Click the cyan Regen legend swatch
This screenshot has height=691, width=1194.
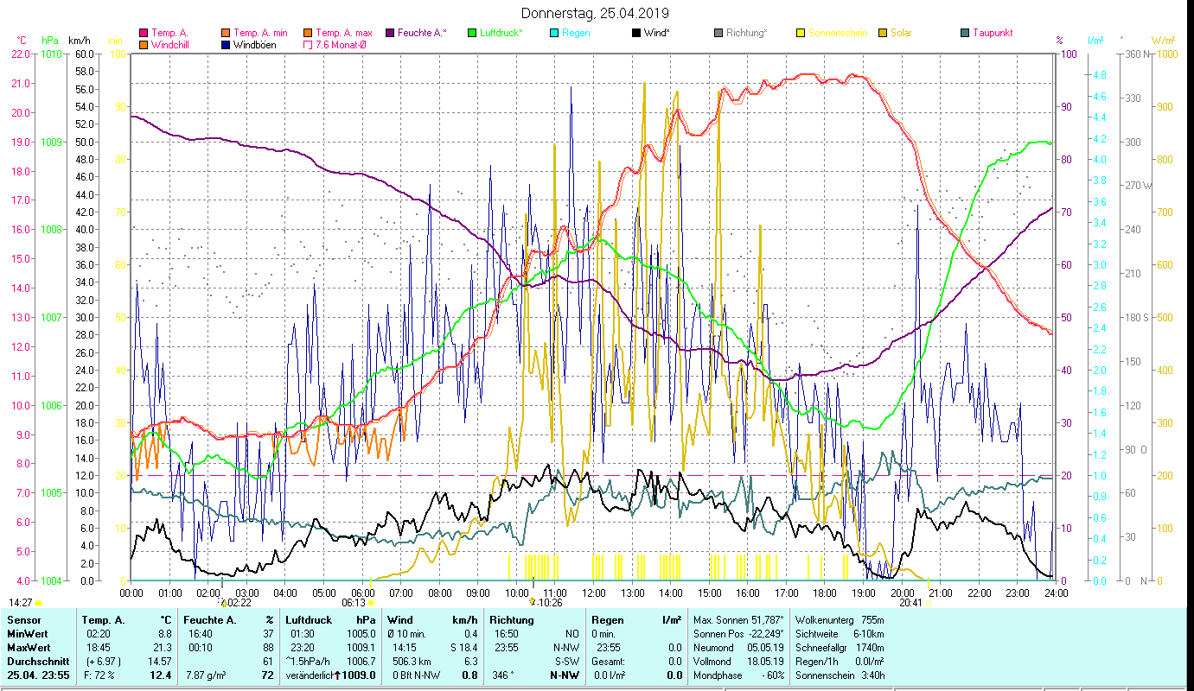tap(554, 33)
